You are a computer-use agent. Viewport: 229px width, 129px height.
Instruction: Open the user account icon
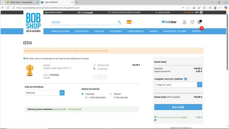185,22
